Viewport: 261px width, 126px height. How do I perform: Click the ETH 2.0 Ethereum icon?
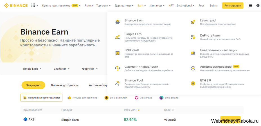click(x=193, y=83)
